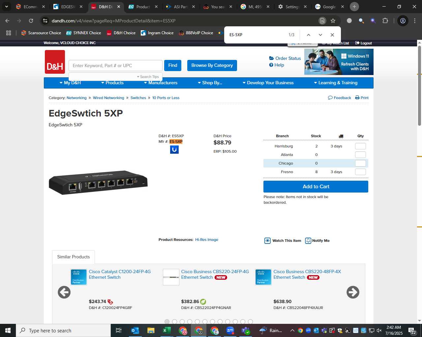This screenshot has width=422, height=337.
Task: Expand the Learning & Training menu
Action: coord(336,83)
